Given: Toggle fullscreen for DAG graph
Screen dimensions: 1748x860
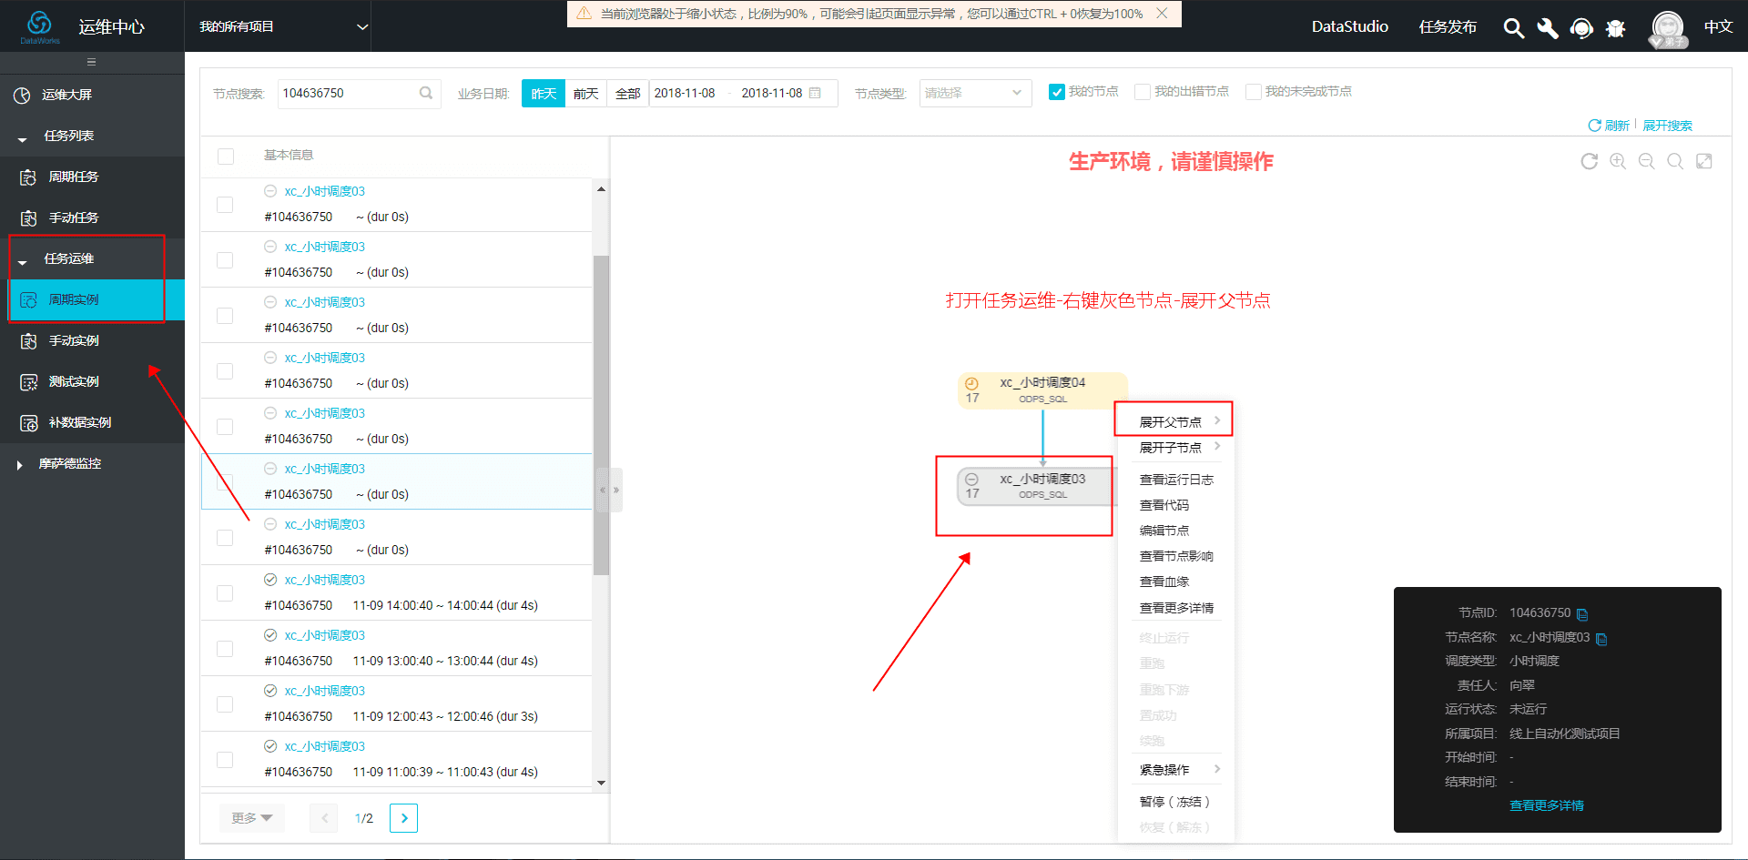Looking at the screenshot, I should 1704,161.
